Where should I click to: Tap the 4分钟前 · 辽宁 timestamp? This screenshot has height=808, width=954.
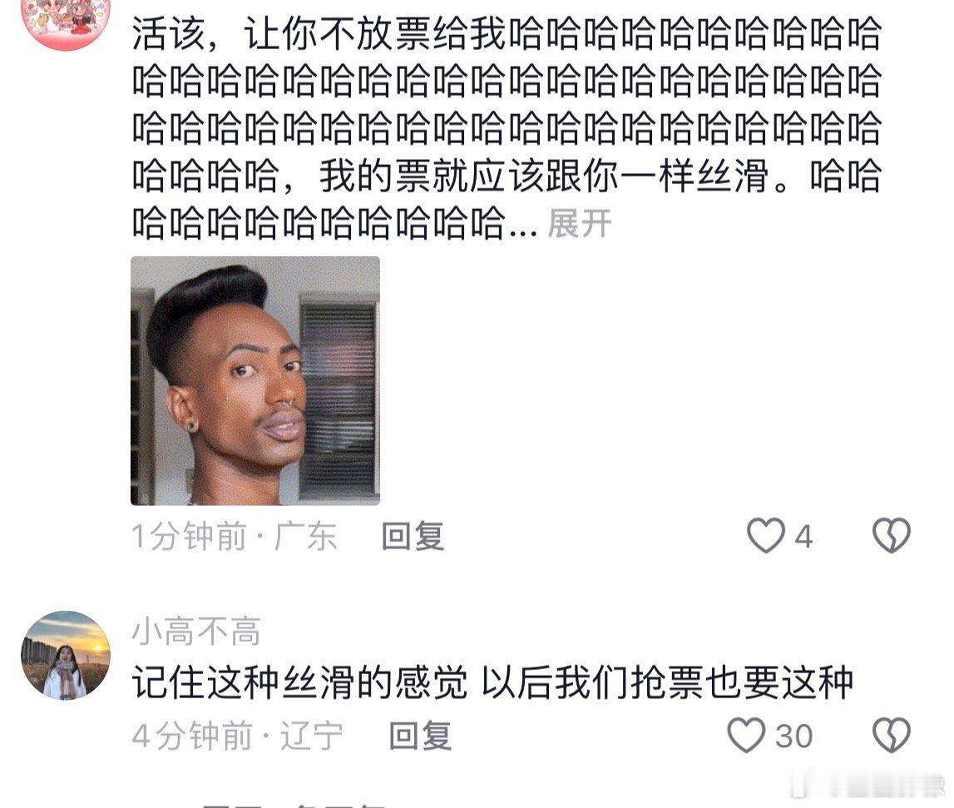click(237, 736)
